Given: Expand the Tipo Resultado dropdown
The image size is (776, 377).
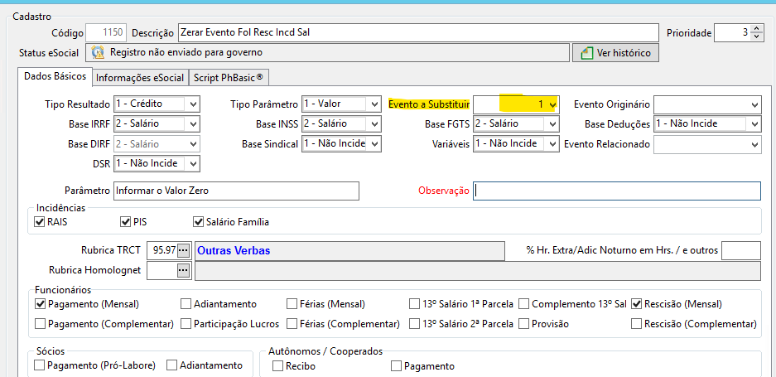Looking at the screenshot, I should (x=194, y=104).
